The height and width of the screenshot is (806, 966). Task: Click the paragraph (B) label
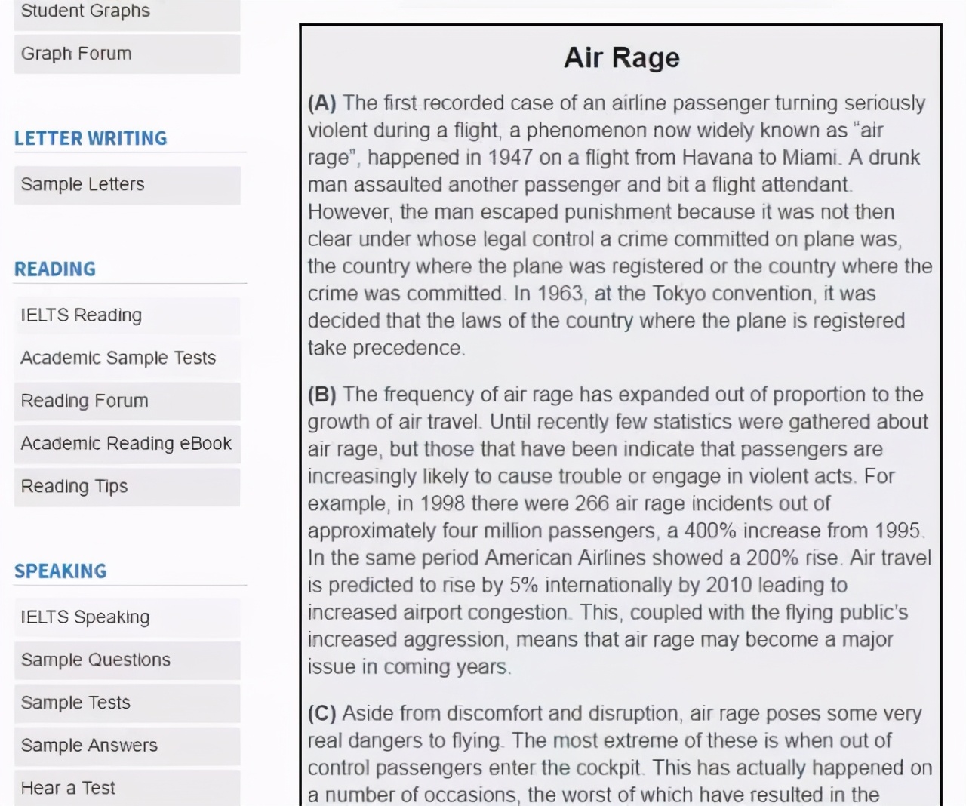(322, 394)
